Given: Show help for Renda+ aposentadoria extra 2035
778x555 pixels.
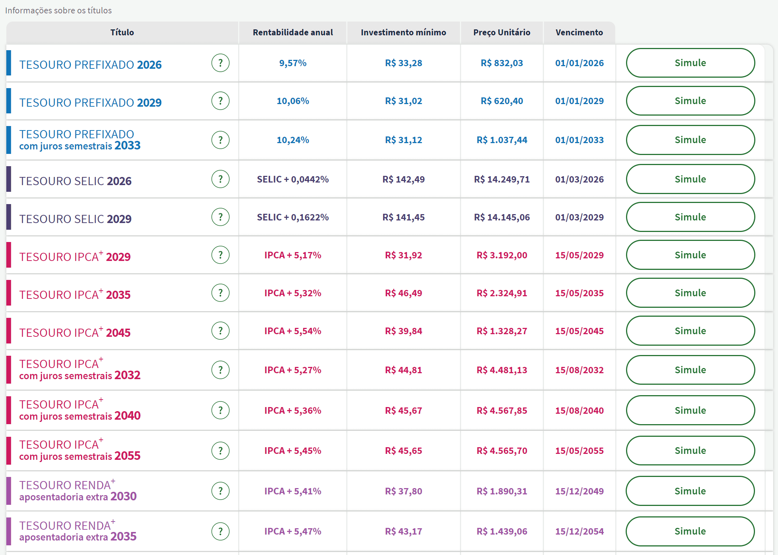Looking at the screenshot, I should click(220, 532).
